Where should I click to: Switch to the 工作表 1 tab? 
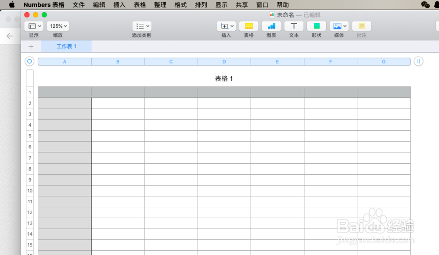tap(66, 46)
